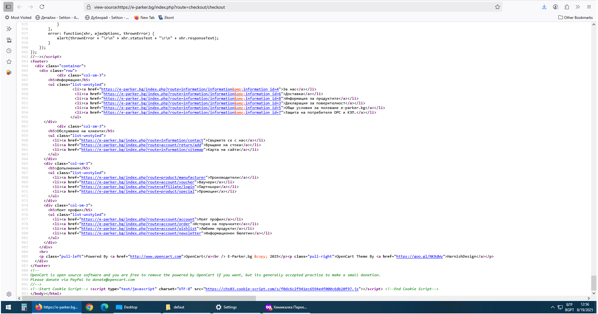Open the AI chatbot sparkle sidebar icon
Image resolution: width=598 pixels, height=314 pixels.
(9, 29)
